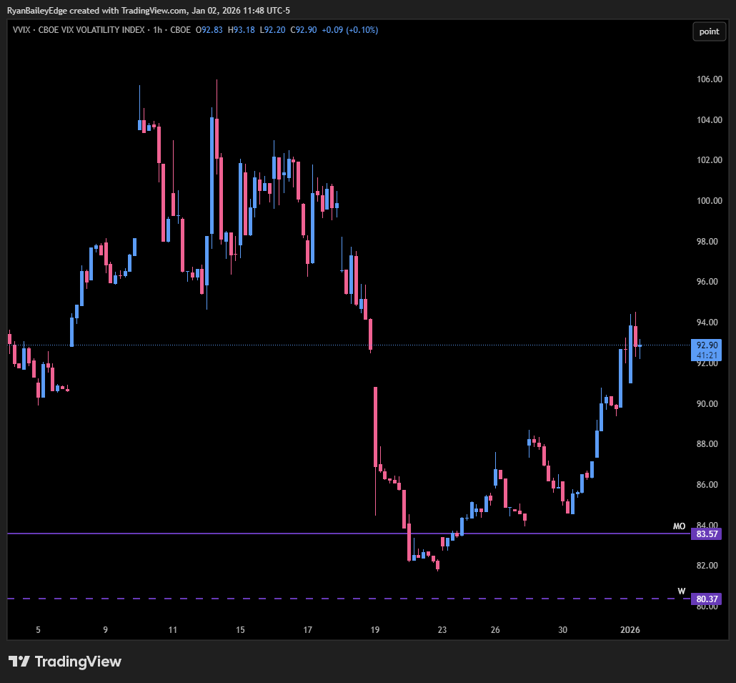Click the 106.00 price axis label
The width and height of the screenshot is (736, 683).
click(x=710, y=79)
